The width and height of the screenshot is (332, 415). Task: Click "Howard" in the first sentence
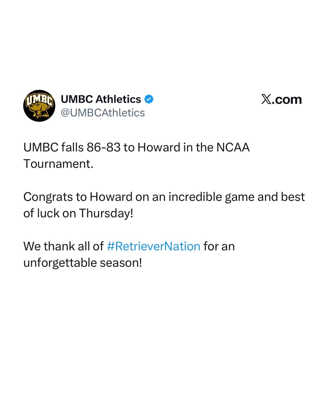159,147
